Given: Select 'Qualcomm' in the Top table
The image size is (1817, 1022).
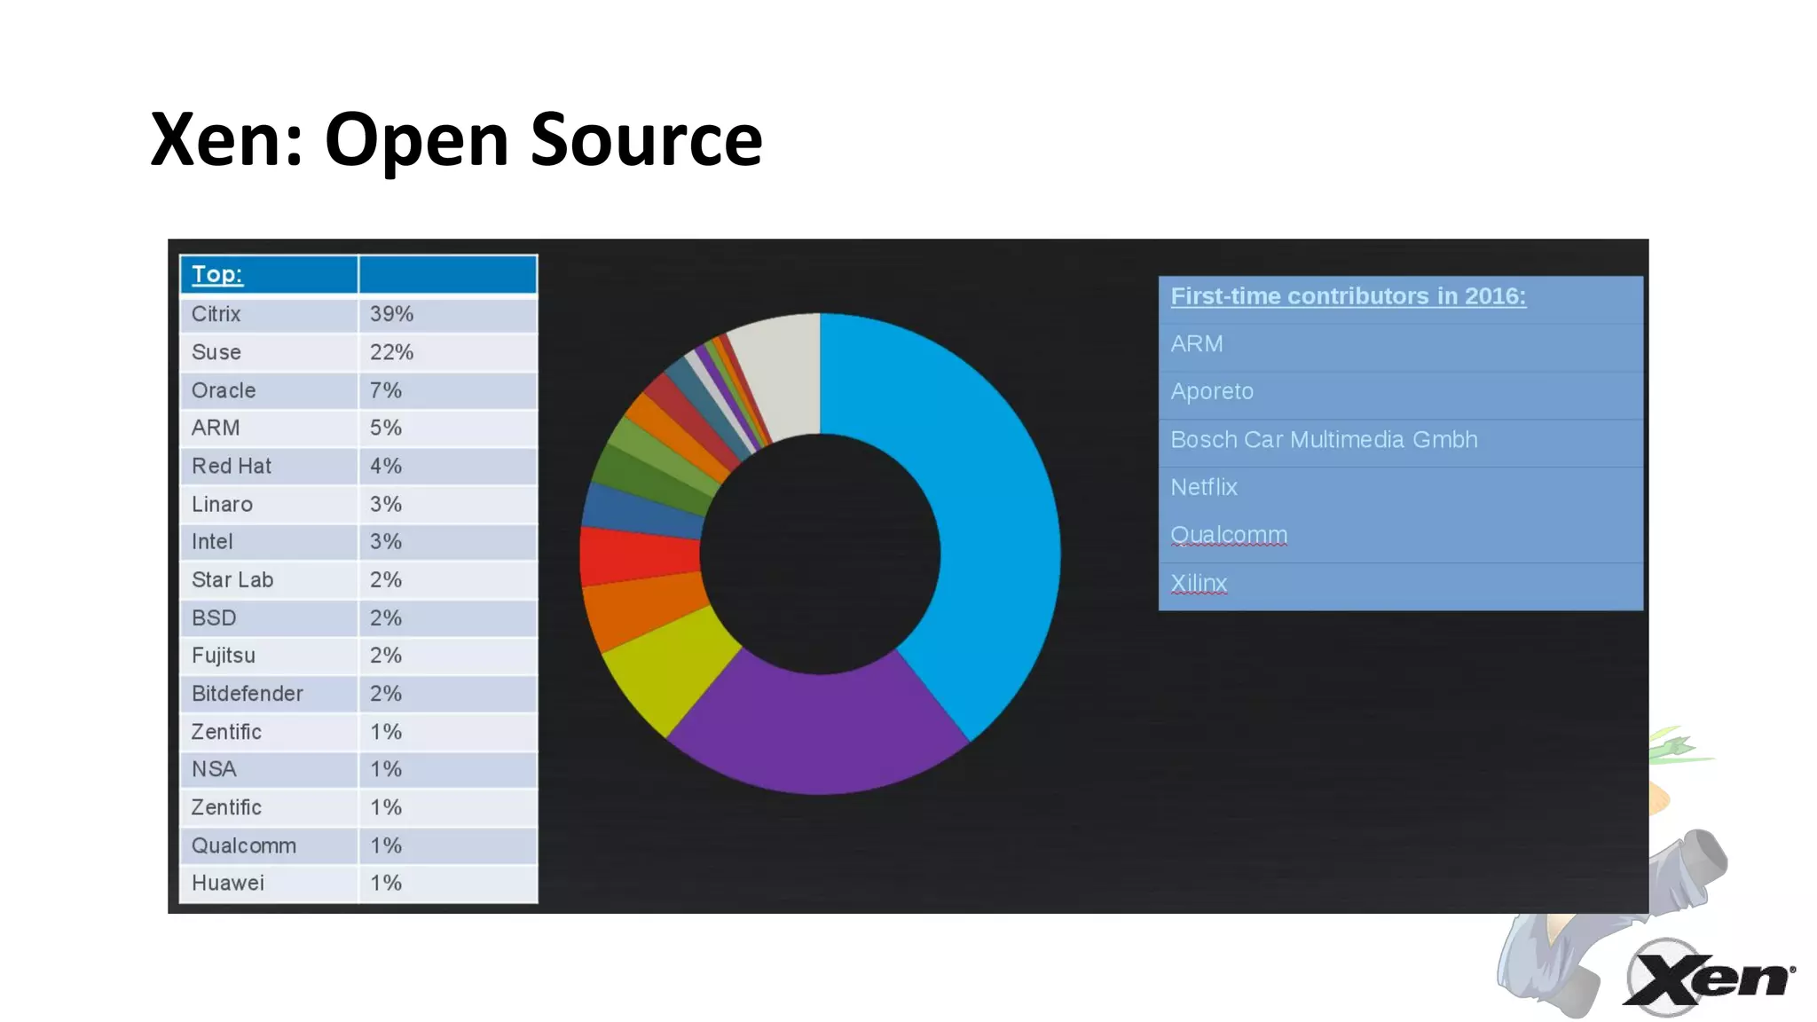Looking at the screenshot, I should click(x=269, y=845).
